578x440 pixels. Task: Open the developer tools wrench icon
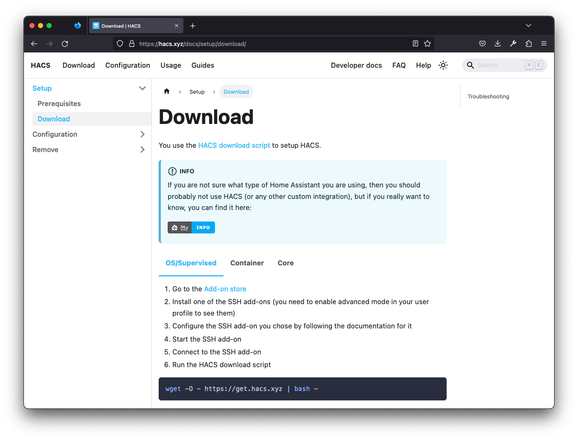(513, 43)
